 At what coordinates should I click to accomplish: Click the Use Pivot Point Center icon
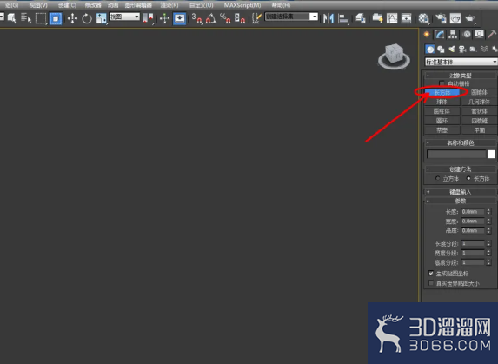(x=148, y=18)
